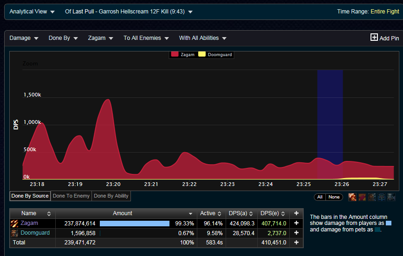Click the 23:26 time axis label
Viewport: 403px width, 256px height.
pos(342,184)
